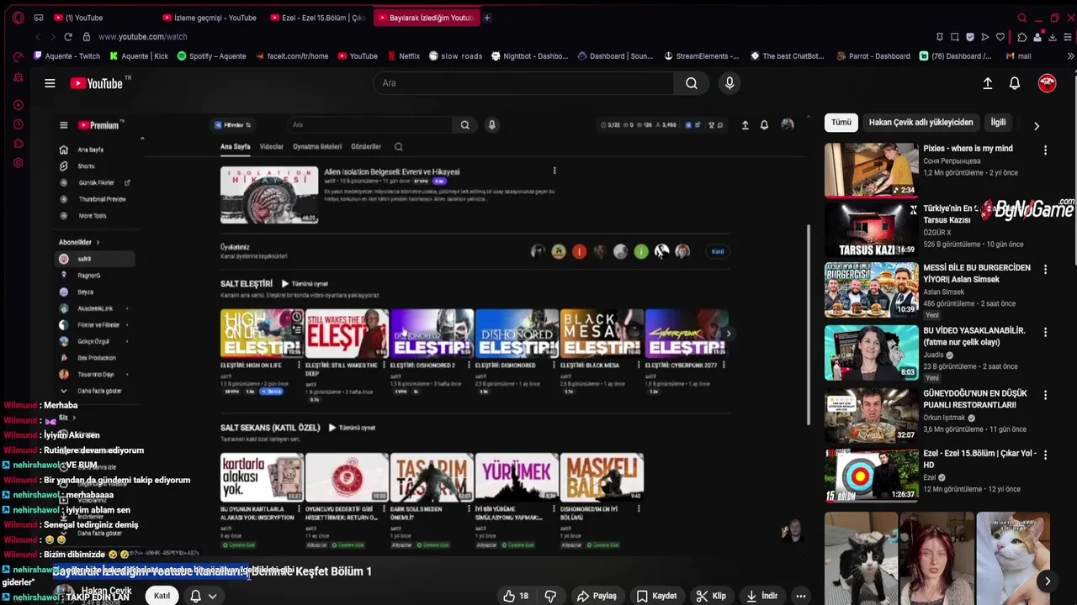Open site info lock icon in address bar
Image resolution: width=1077 pixels, height=605 pixels.
(x=87, y=37)
